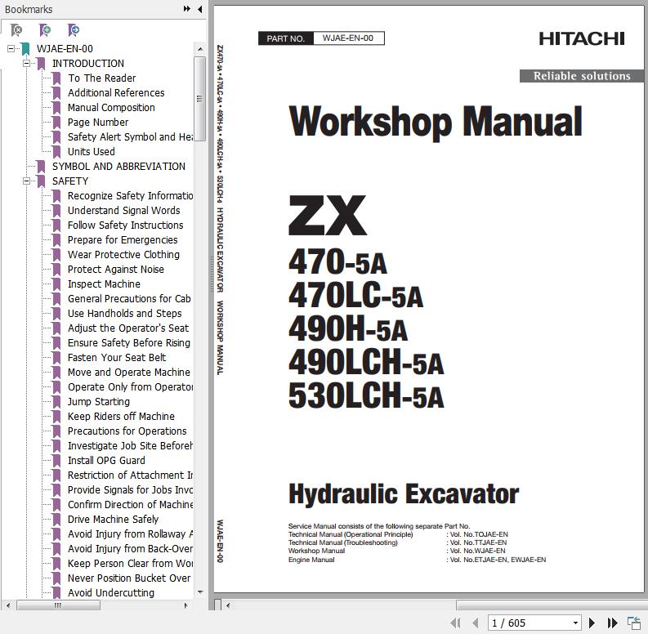Open the SAFETY bookmark

tap(70, 181)
